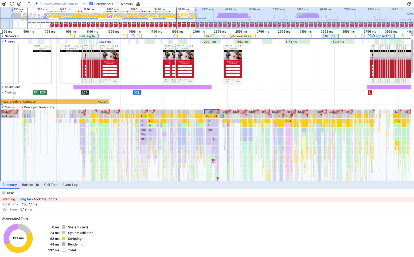Collapse the Timings section
Viewport: 414px width, 257px height.
click(3, 92)
